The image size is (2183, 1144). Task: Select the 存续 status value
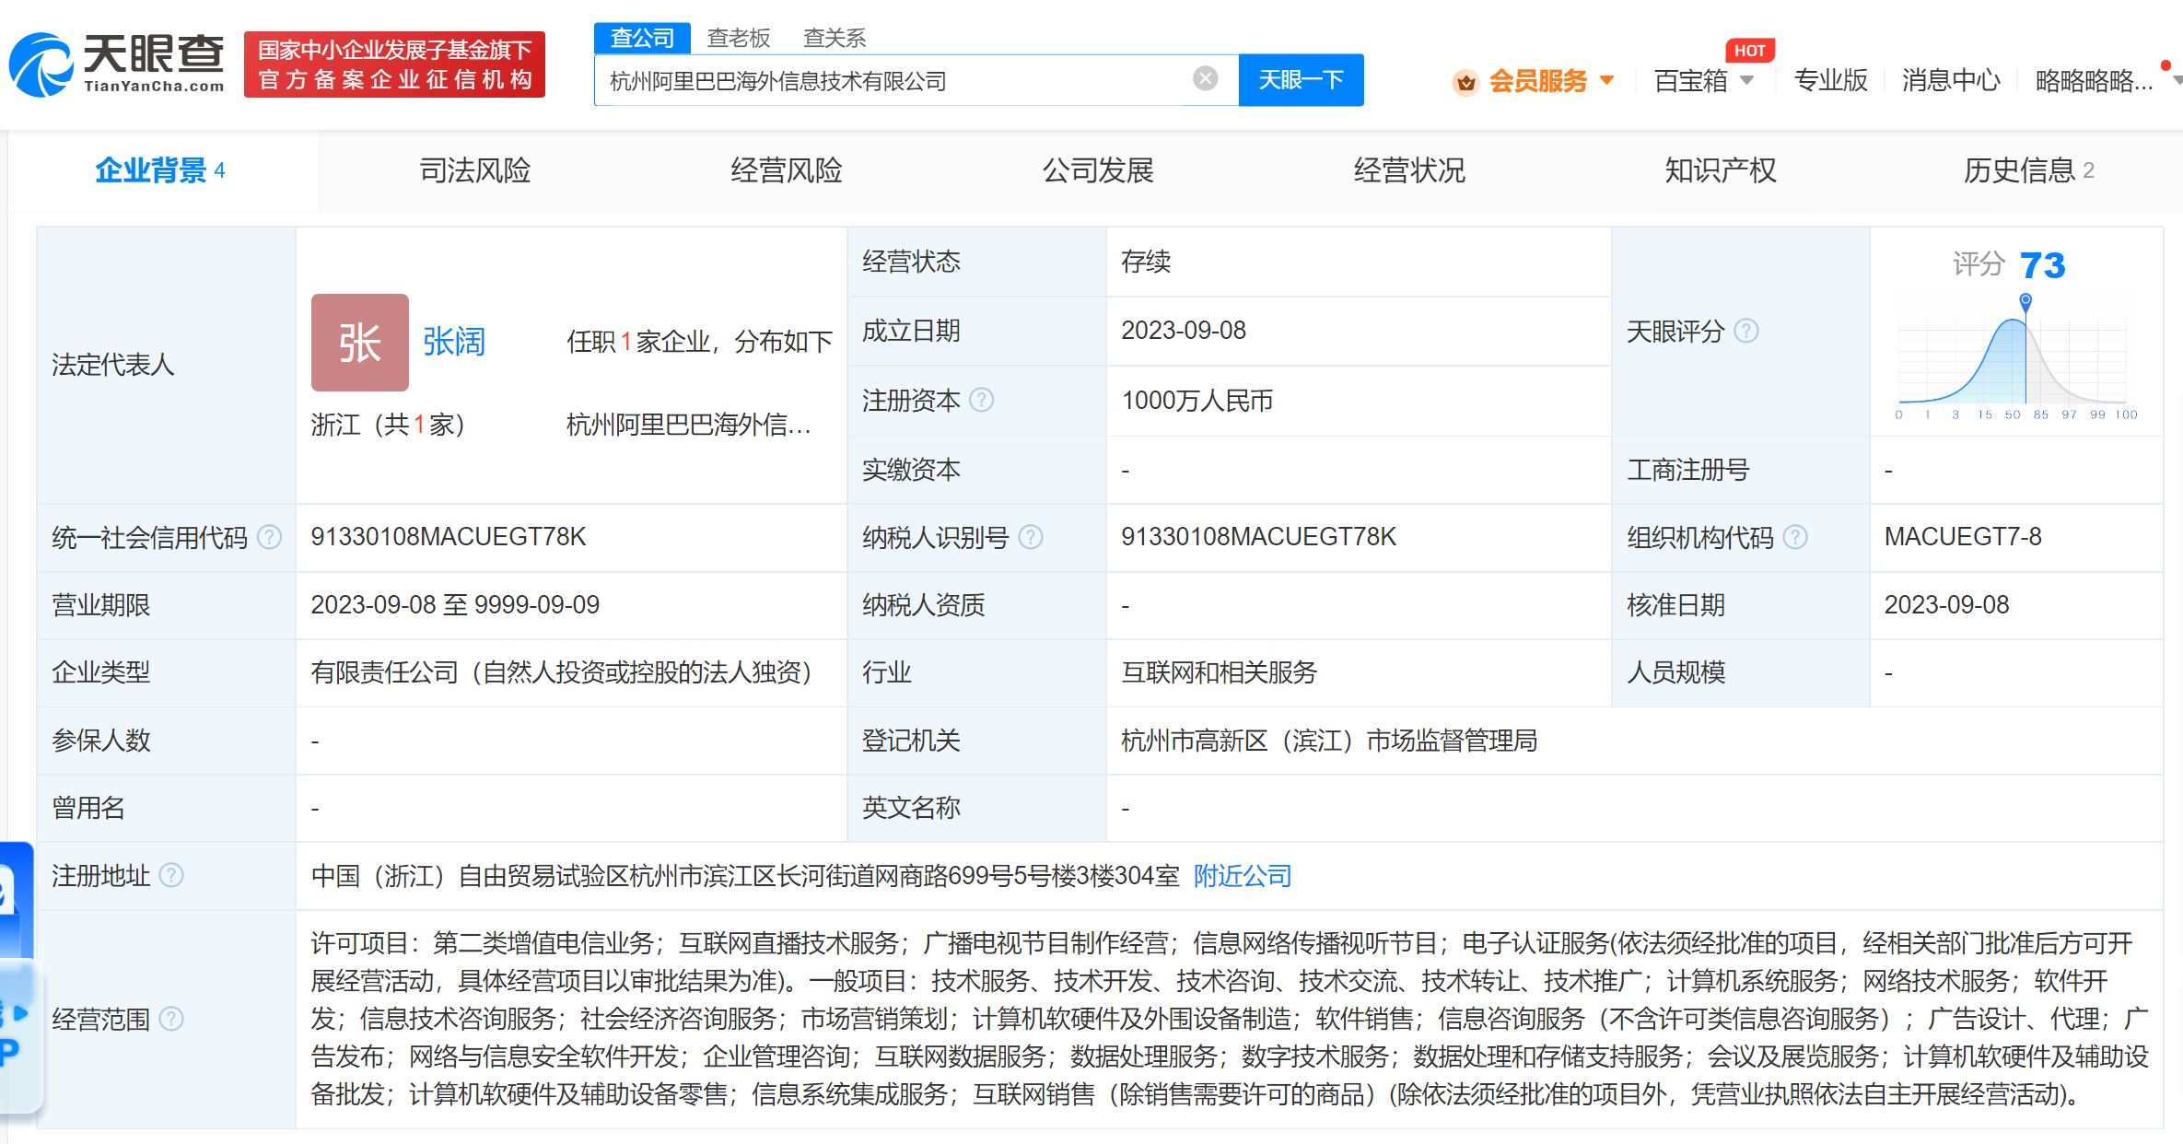pyautogui.click(x=1146, y=262)
